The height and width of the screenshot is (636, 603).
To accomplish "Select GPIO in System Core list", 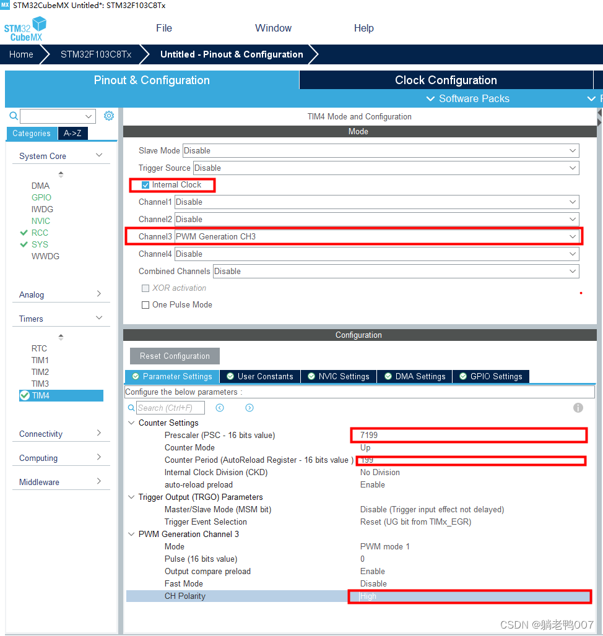I will (41, 197).
